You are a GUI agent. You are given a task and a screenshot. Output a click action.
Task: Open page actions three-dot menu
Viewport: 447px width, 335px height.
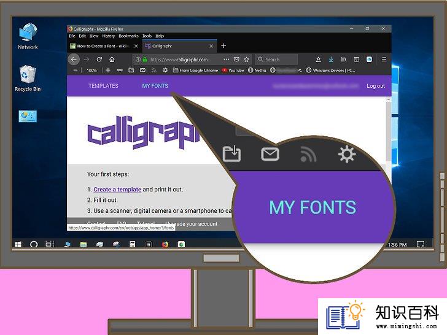pyautogui.click(x=227, y=60)
